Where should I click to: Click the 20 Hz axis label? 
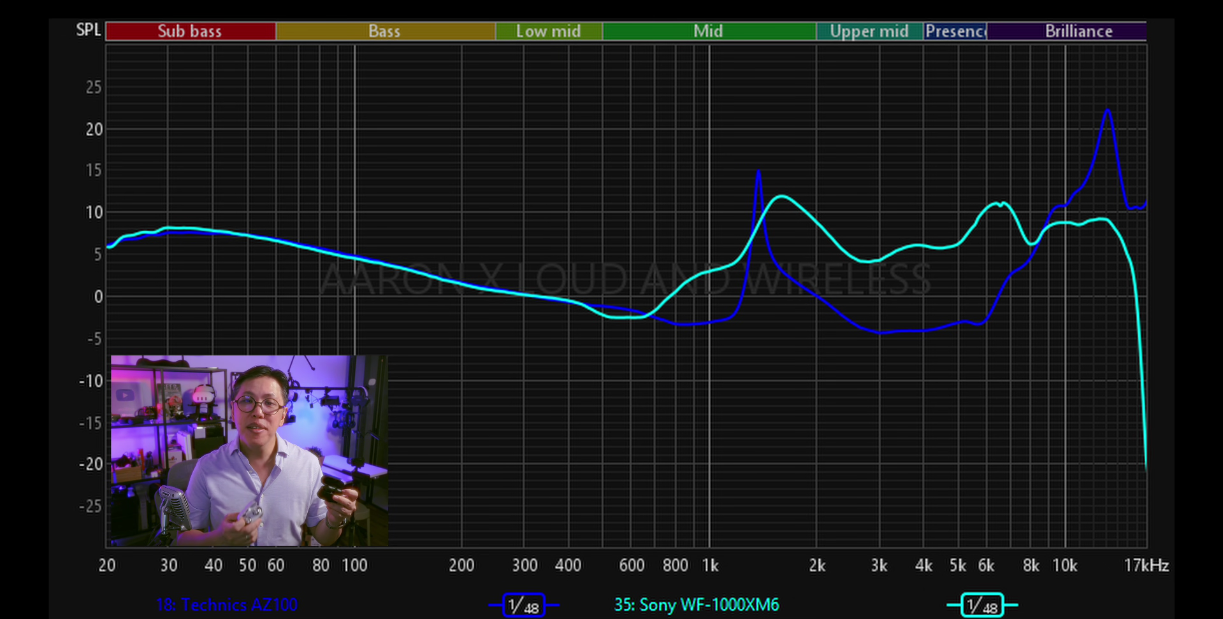point(107,566)
